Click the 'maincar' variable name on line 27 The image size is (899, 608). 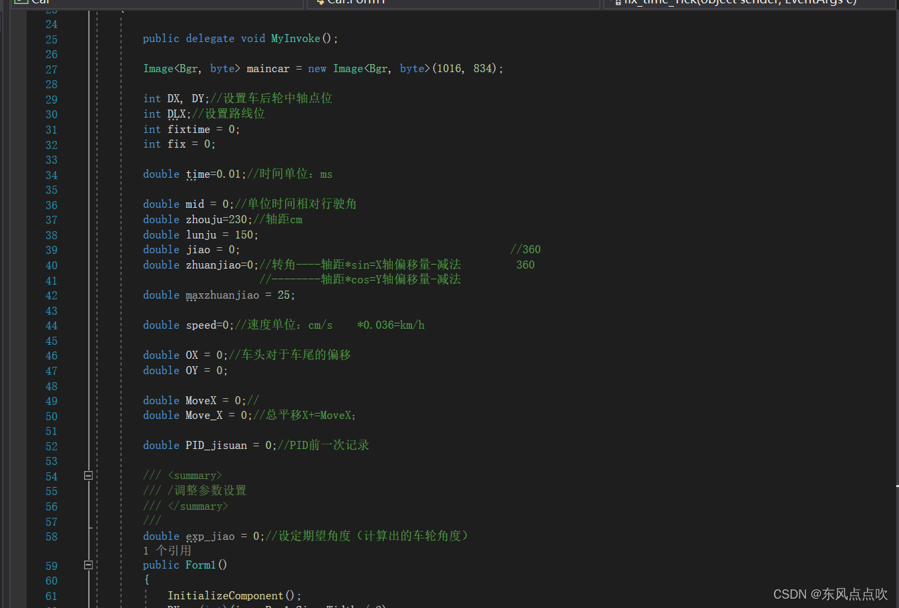268,69
